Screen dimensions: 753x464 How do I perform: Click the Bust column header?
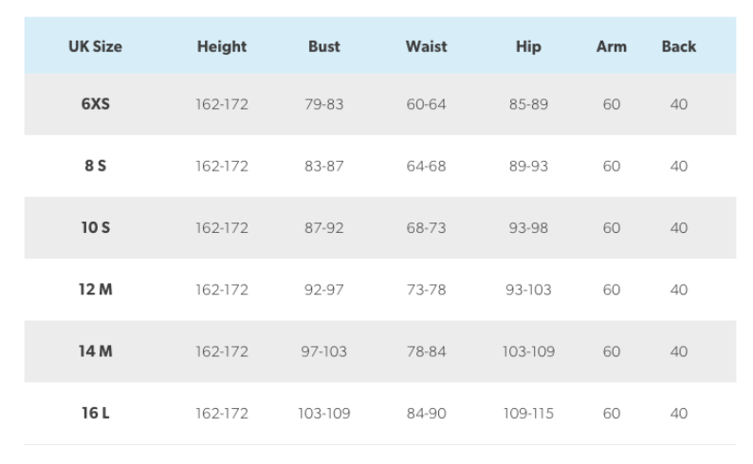click(324, 46)
